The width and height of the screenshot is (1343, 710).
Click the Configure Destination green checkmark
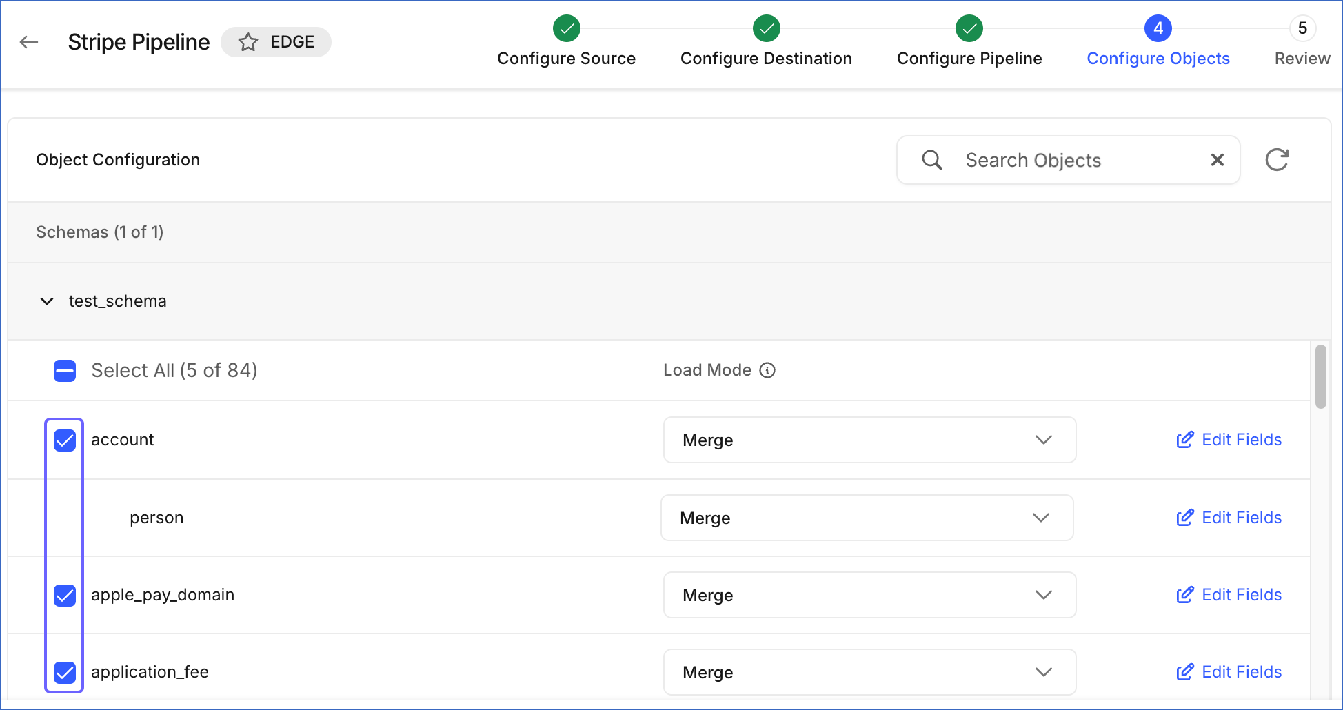coord(767,28)
